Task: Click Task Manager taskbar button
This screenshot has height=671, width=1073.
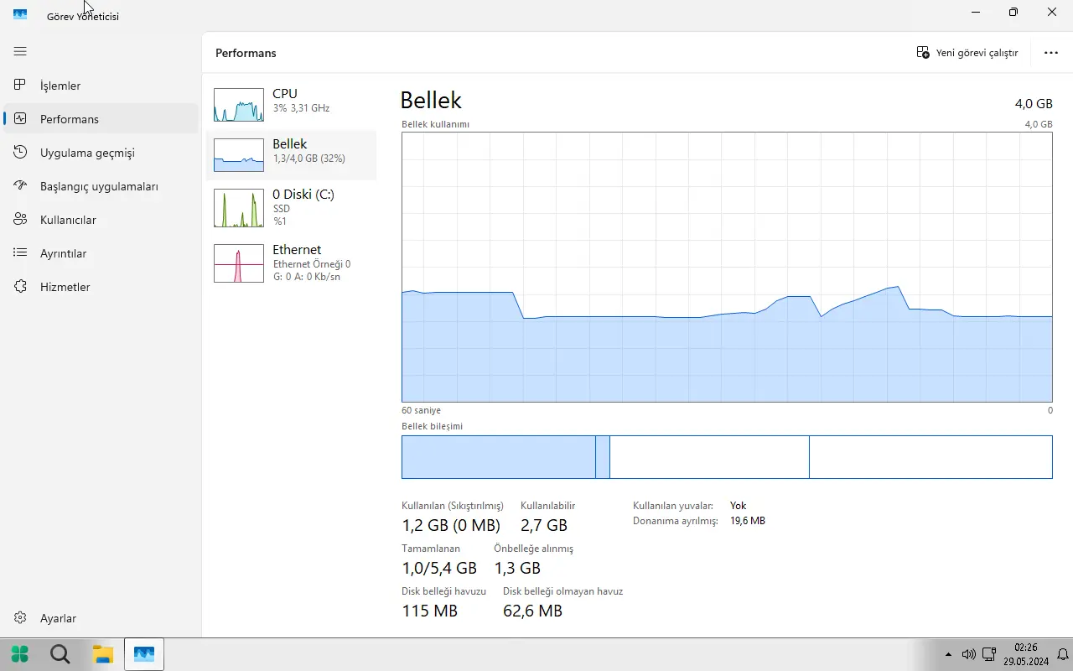Action: tap(144, 654)
